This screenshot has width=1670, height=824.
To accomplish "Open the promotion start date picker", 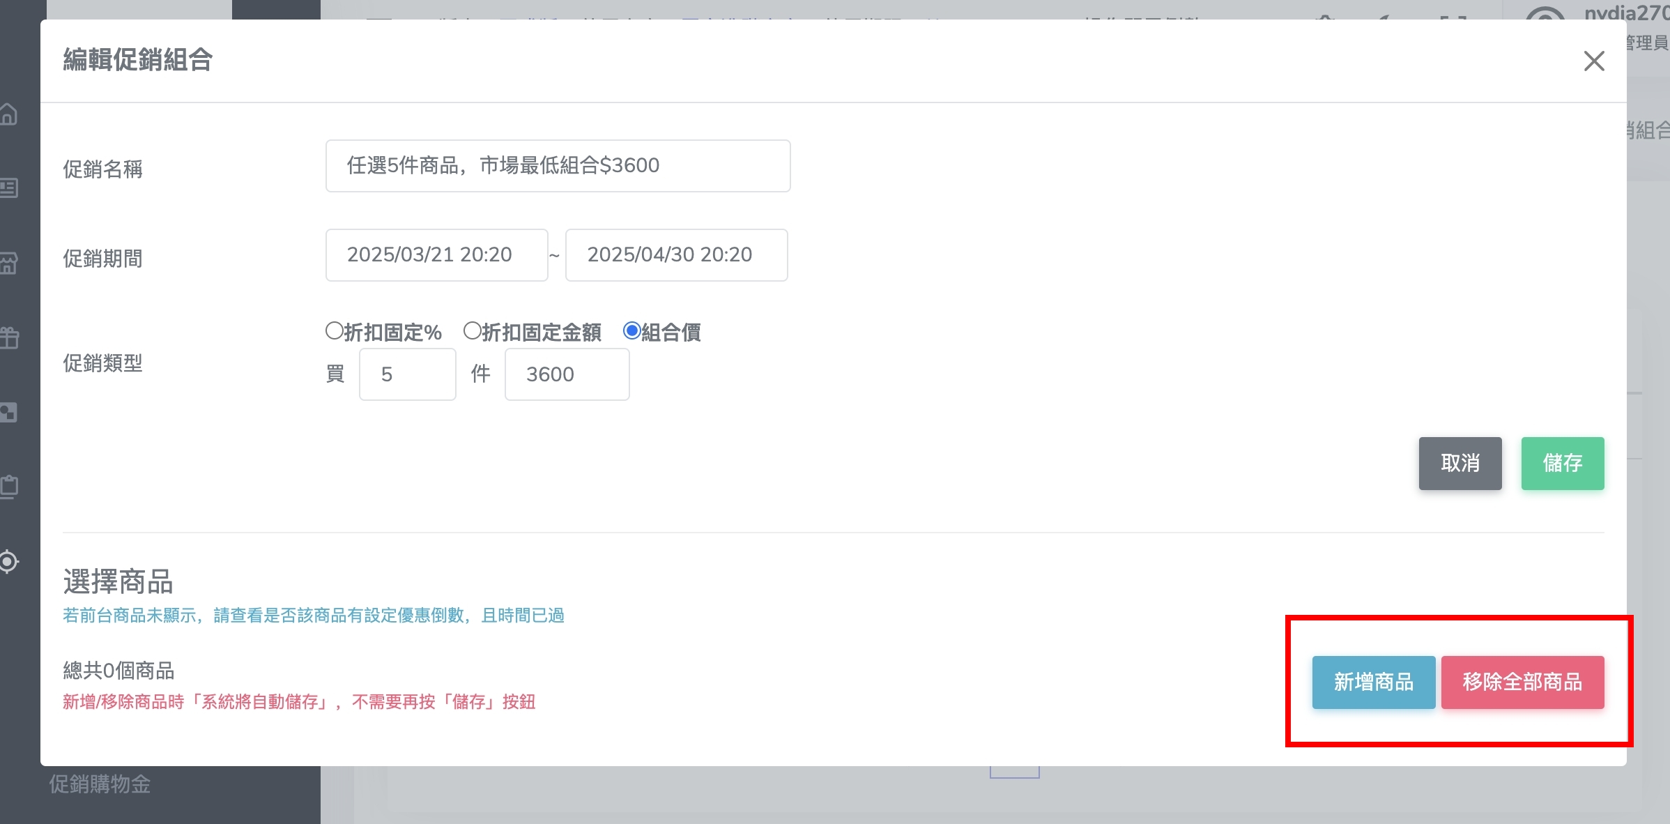I will (x=436, y=255).
